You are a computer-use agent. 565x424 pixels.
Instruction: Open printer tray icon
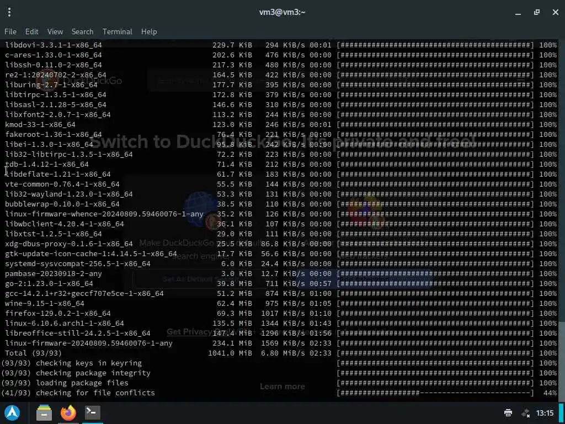click(x=508, y=413)
